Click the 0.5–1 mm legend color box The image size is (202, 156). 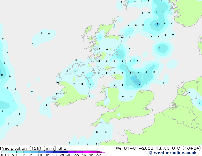click(13, 152)
